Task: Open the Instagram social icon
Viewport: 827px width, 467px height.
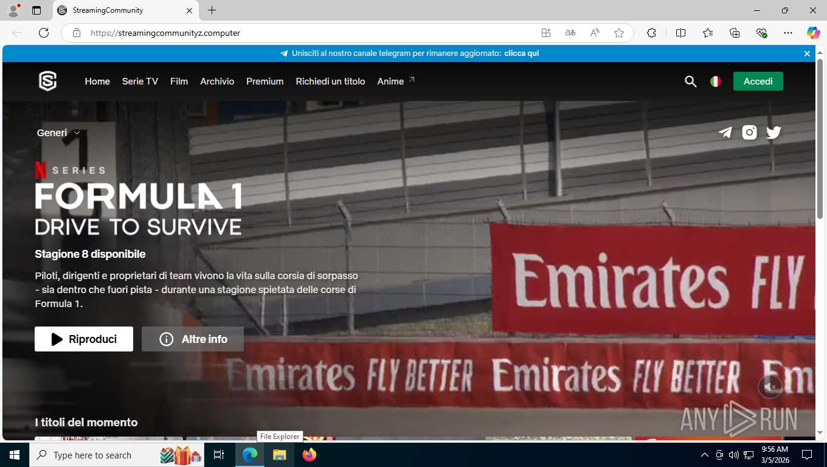Action: [x=750, y=133]
